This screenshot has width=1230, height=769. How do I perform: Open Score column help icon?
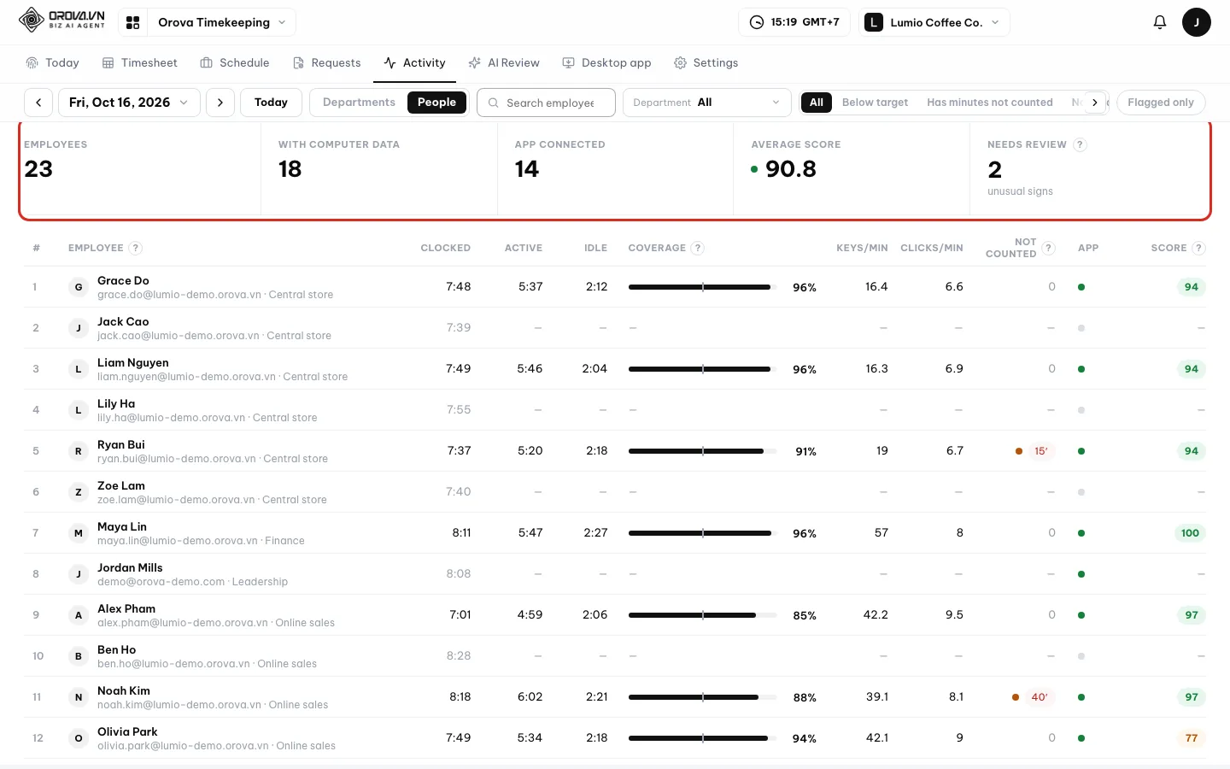[x=1198, y=248]
